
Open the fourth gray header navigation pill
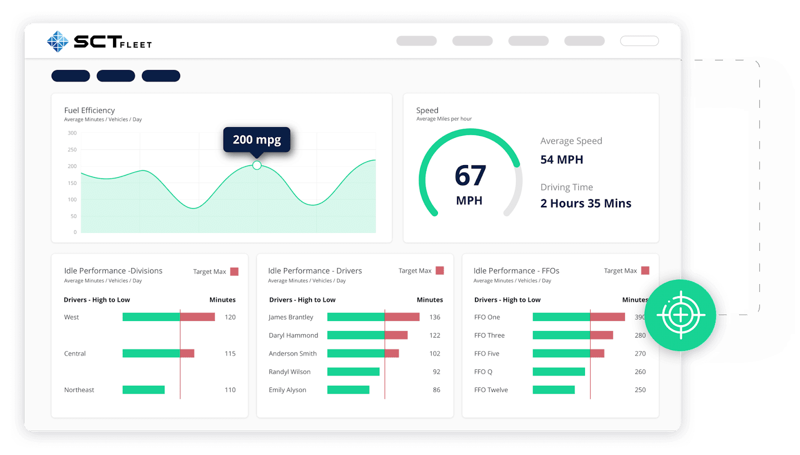[x=584, y=41]
